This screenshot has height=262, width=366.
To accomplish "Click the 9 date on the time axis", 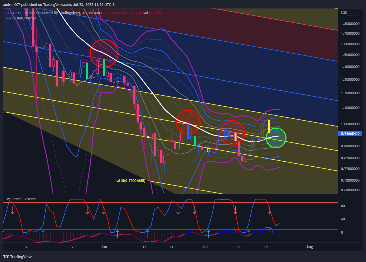I will pyautogui.click(x=26, y=247).
